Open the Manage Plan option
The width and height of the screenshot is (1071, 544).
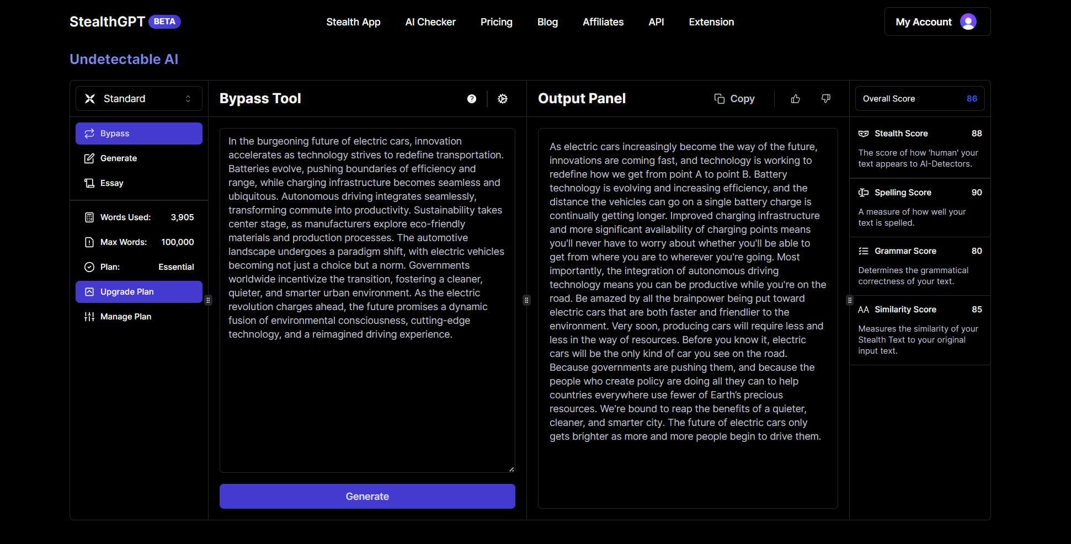[x=139, y=317]
